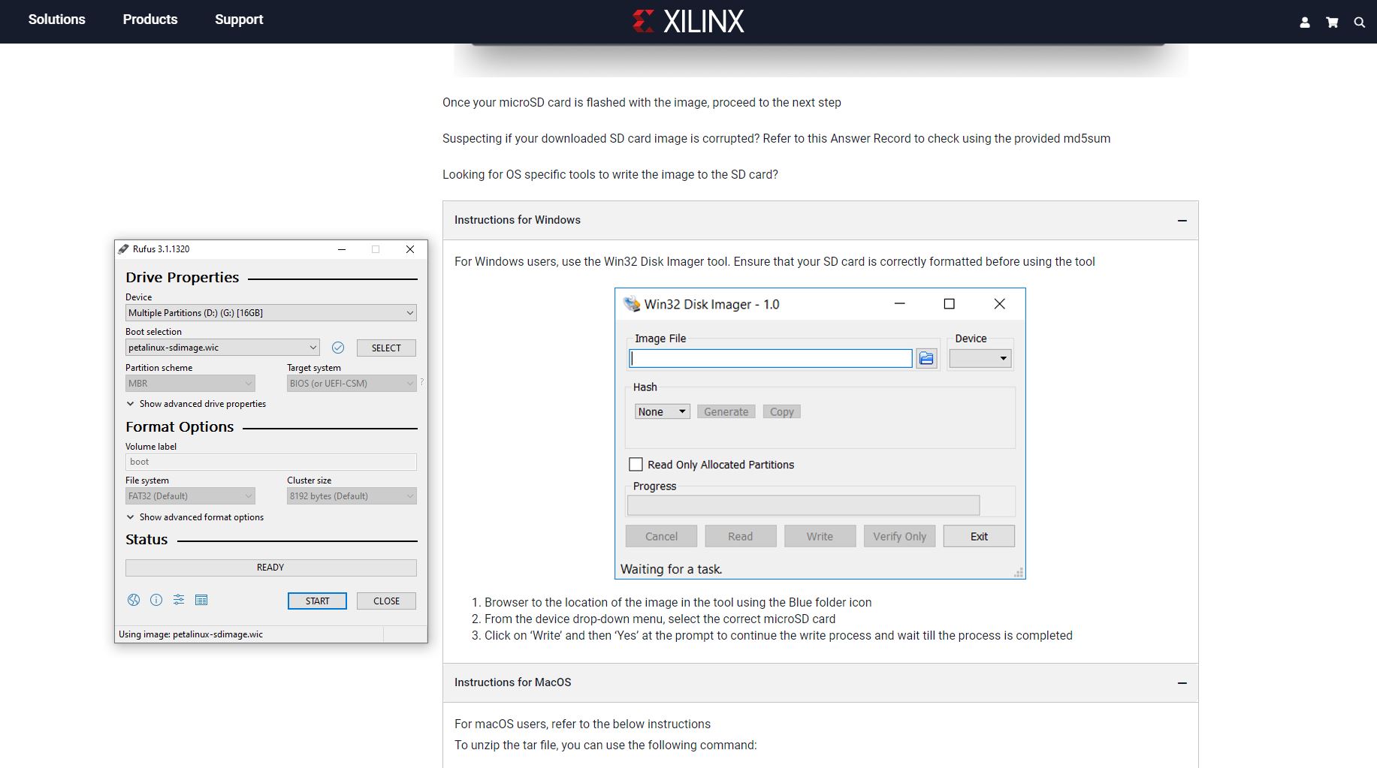Open the shopping cart icon

[1332, 23]
